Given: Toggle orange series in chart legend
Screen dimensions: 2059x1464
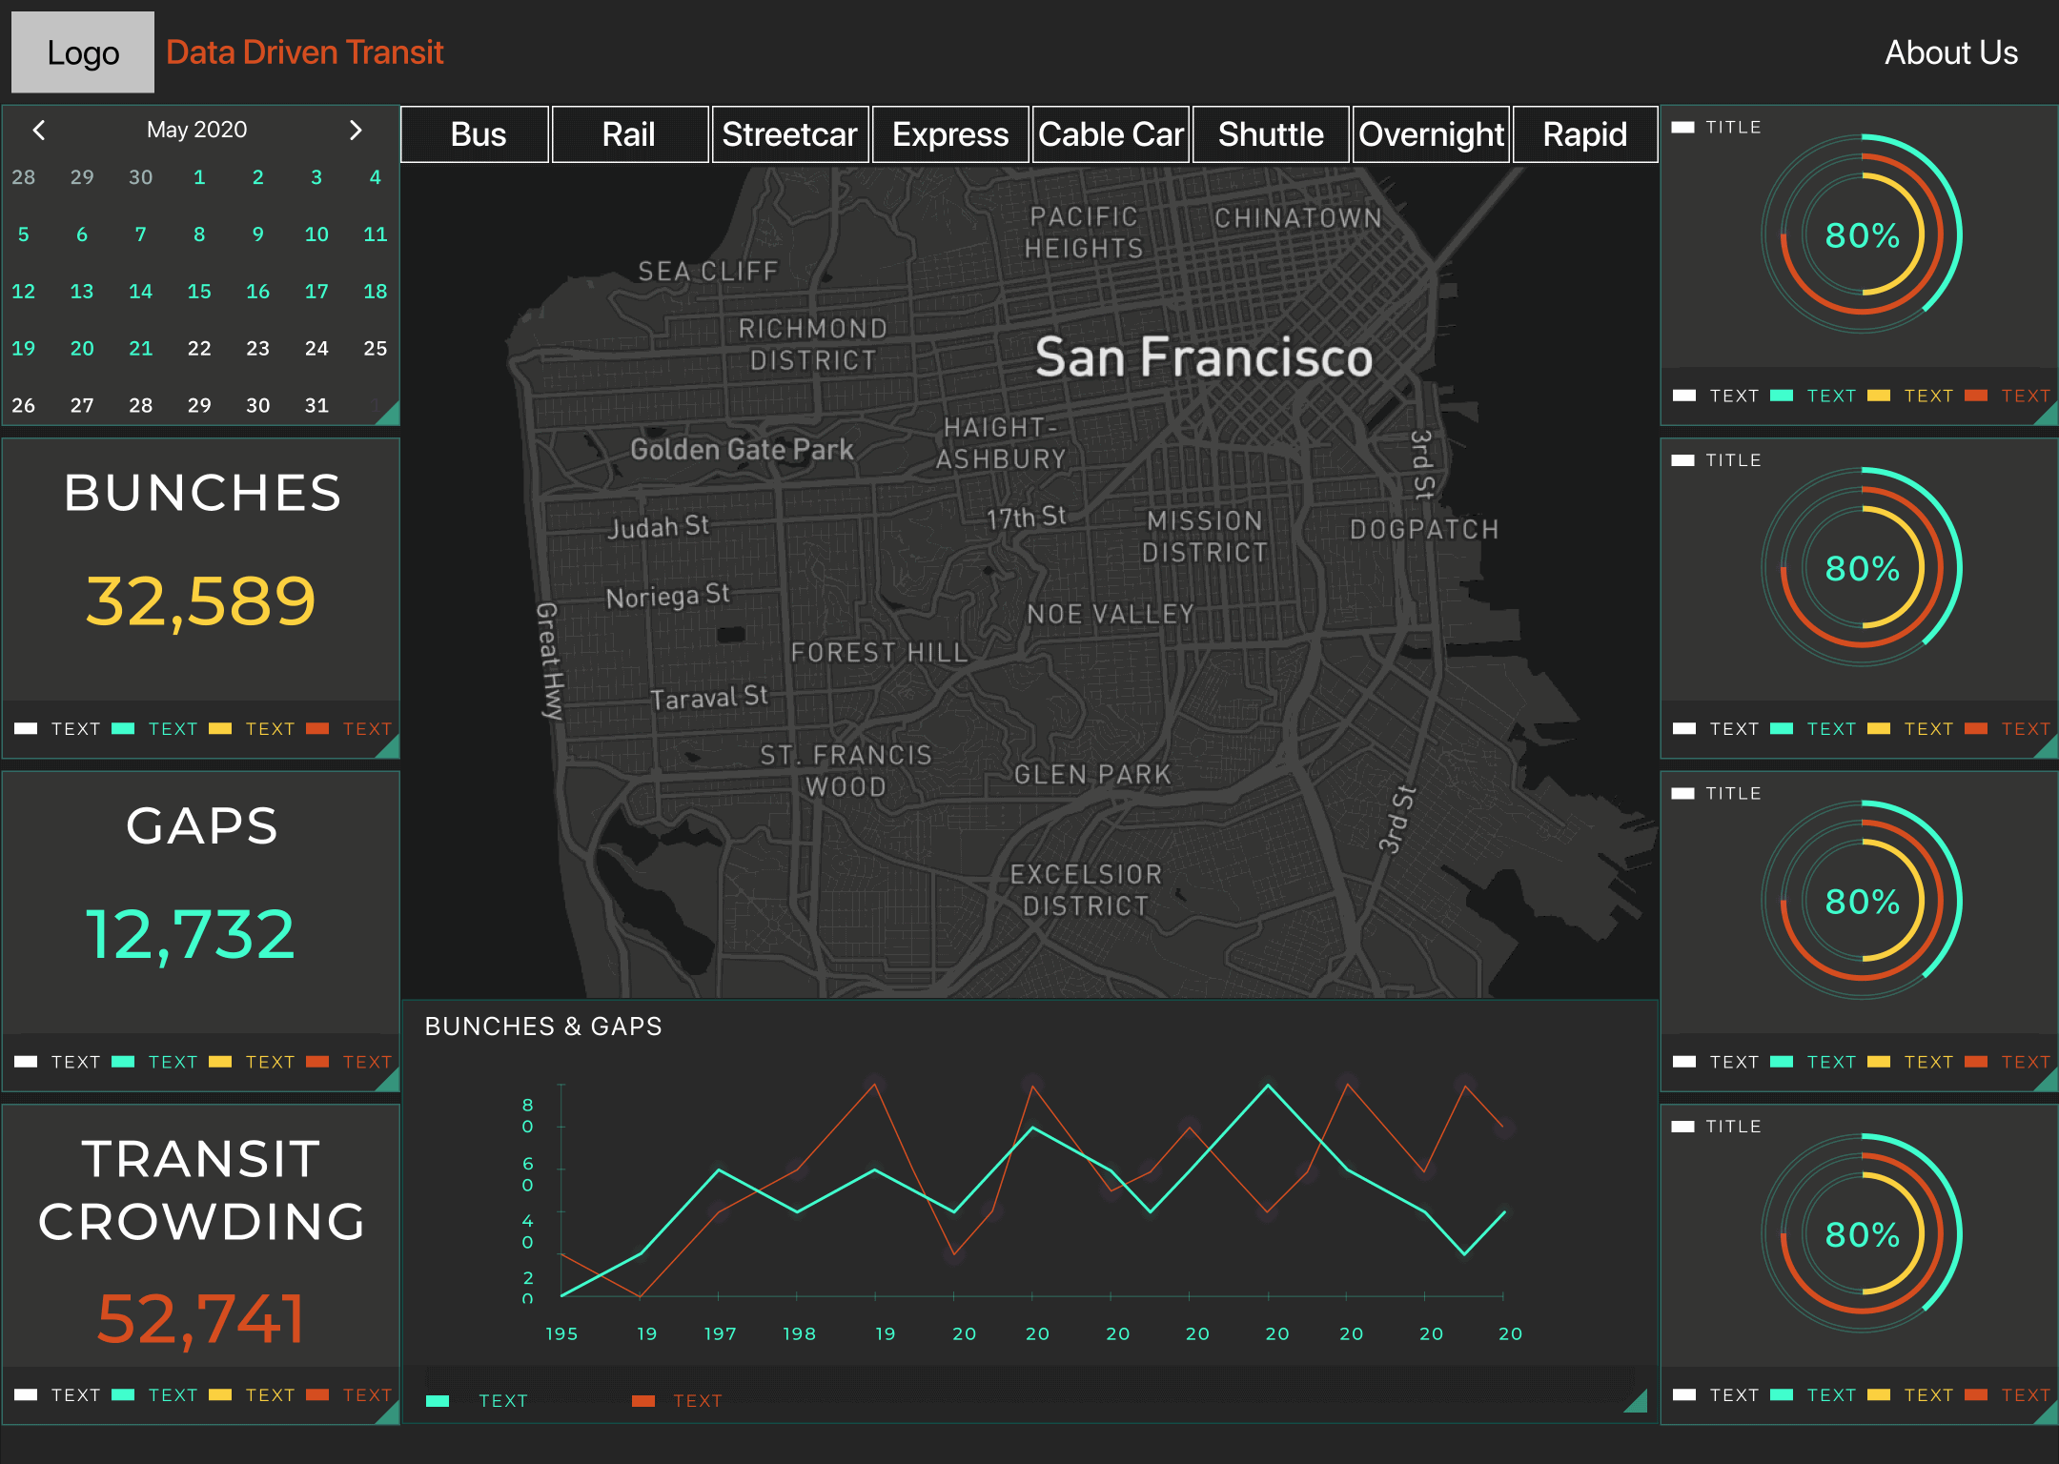Looking at the screenshot, I should click(x=643, y=1400).
